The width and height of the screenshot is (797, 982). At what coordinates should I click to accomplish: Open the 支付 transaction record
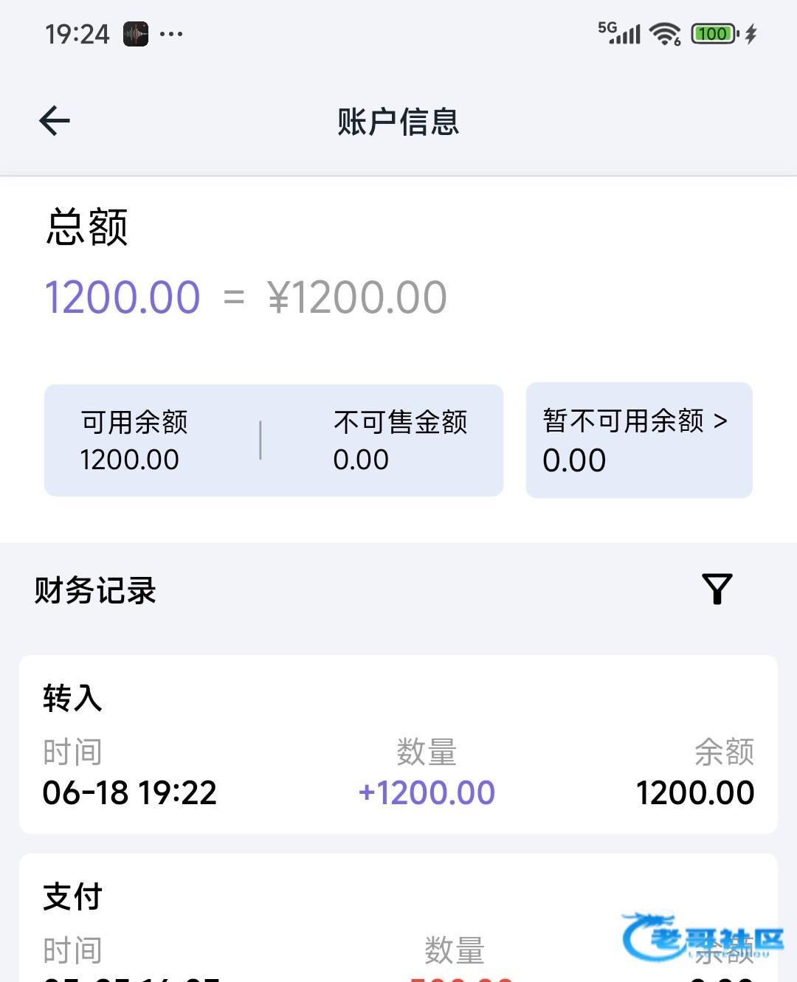point(398,922)
